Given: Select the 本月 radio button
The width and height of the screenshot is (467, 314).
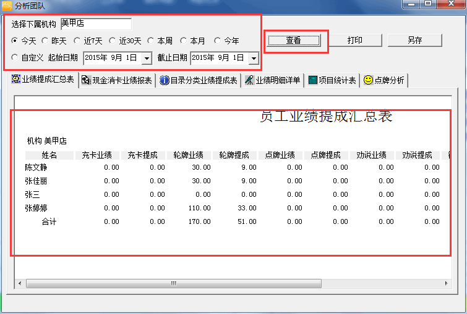Looking at the screenshot, I should pos(183,40).
